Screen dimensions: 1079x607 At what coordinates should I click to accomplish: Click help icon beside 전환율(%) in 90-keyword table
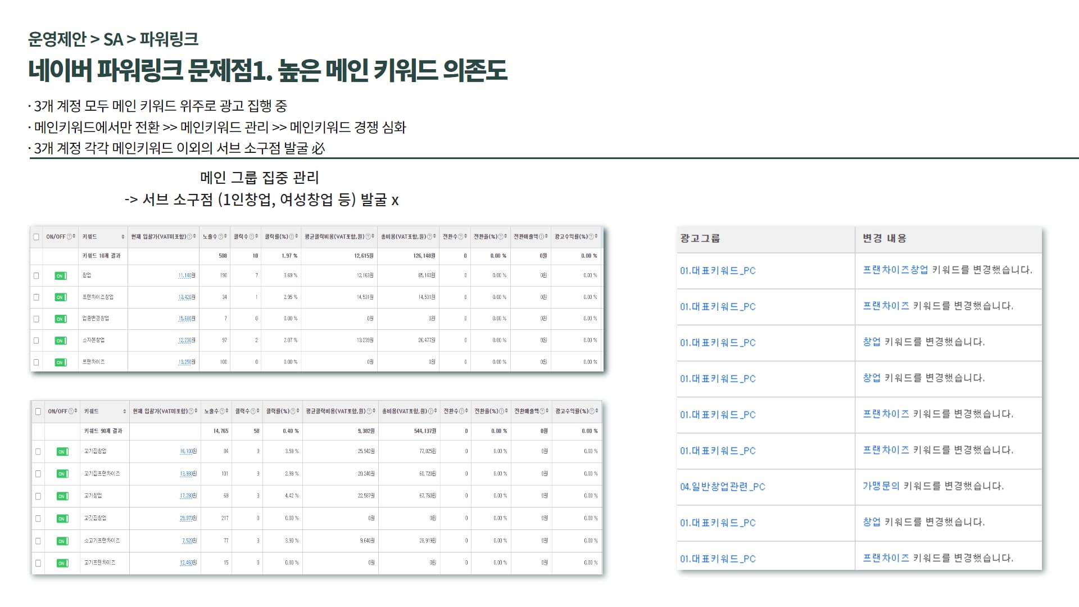[502, 411]
